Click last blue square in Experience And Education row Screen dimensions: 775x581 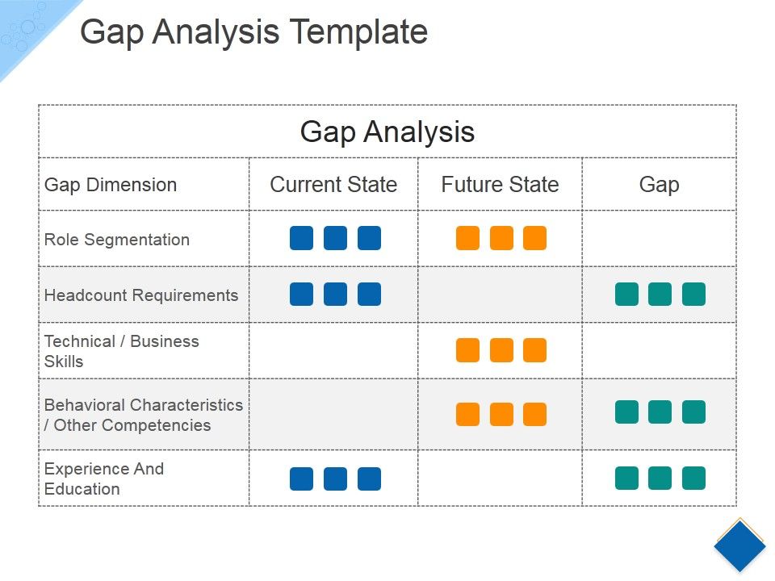click(369, 479)
